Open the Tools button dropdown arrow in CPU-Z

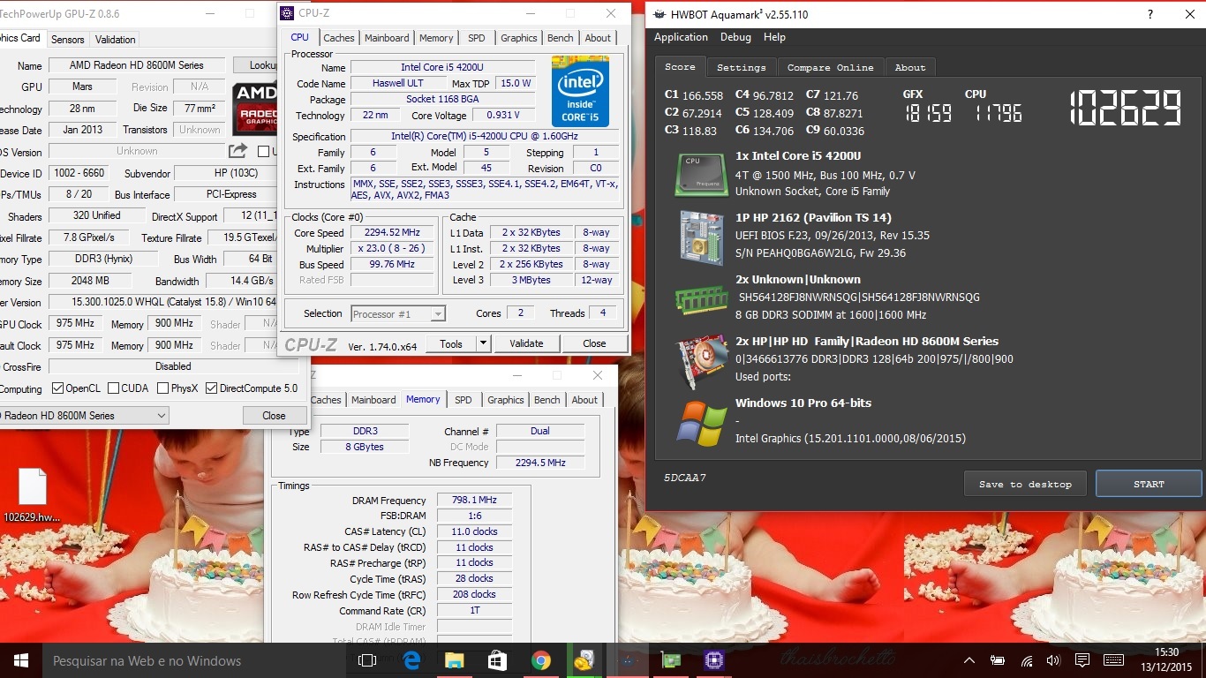pos(482,343)
